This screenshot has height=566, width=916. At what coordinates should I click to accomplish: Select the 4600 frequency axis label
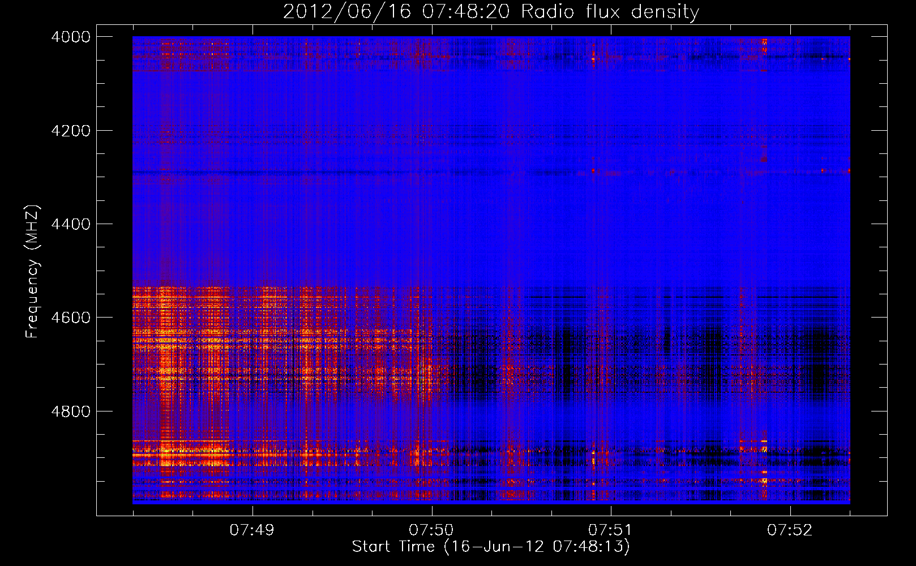click(71, 318)
